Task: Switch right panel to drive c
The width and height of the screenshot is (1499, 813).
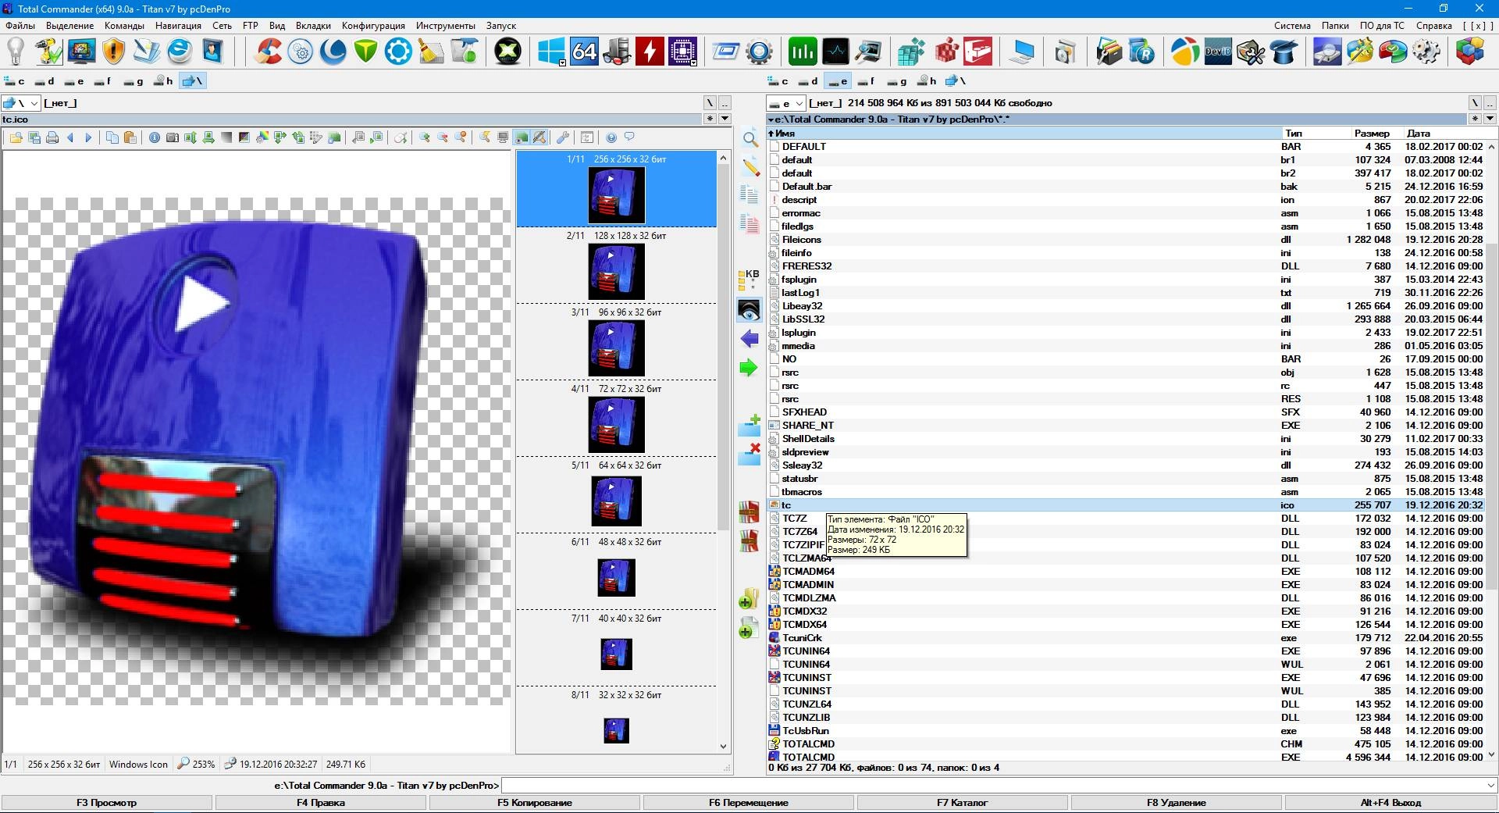Action: (778, 81)
